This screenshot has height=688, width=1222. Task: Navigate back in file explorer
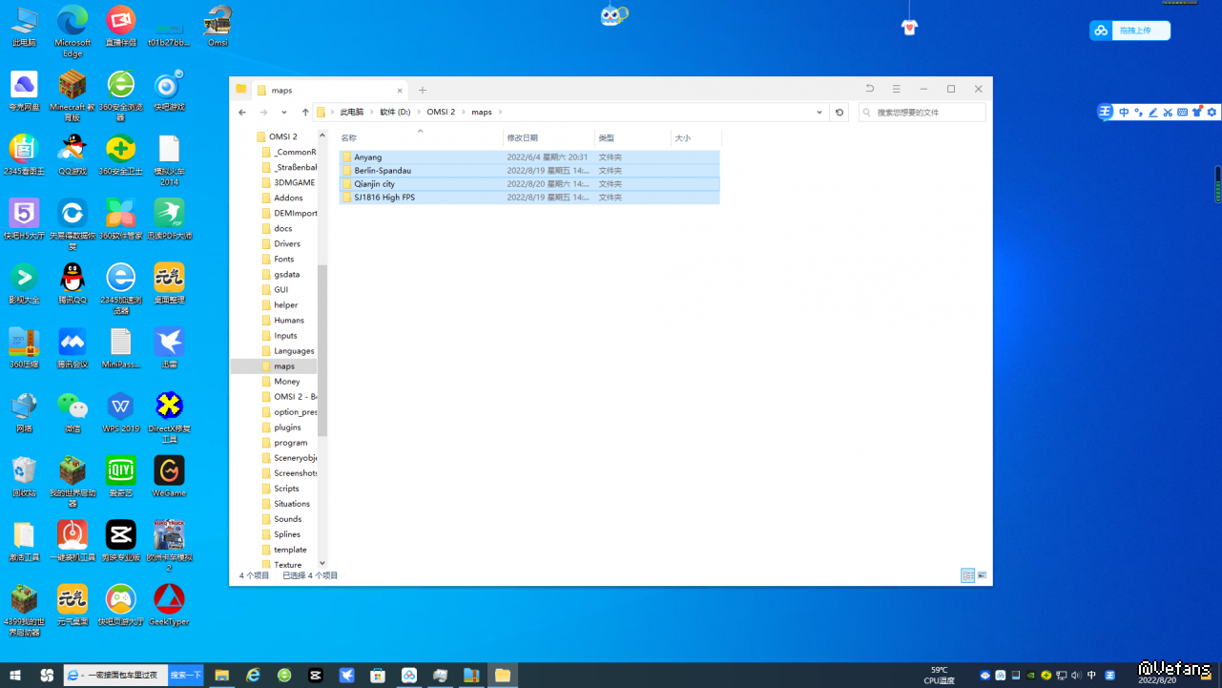click(242, 113)
